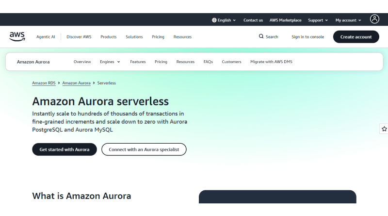Click Connect with an Aurora specialist

click(144, 150)
